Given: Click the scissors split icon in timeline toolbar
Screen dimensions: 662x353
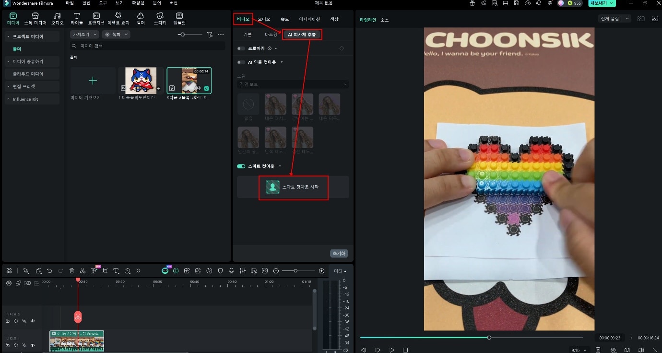Looking at the screenshot, I should tap(83, 271).
